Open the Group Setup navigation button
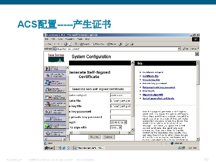The image size is (216, 162). click(x=55, y=68)
